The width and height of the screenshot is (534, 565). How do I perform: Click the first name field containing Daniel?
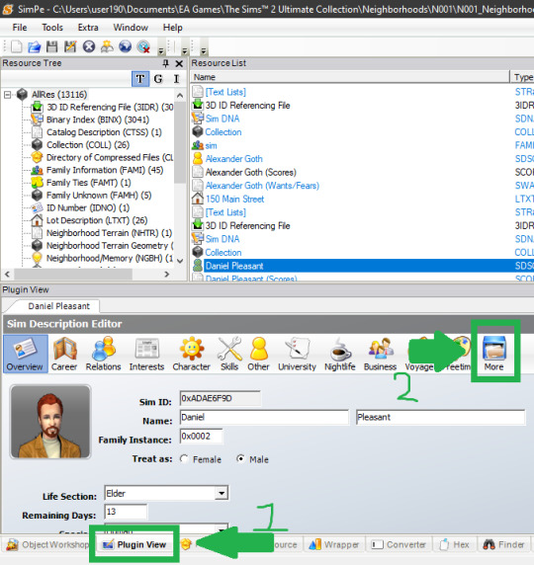pos(264,417)
